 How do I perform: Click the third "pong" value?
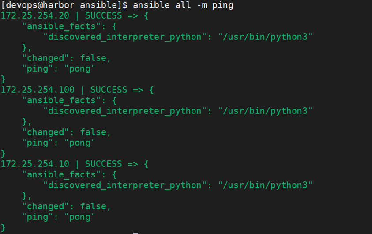pyautogui.click(x=80, y=217)
